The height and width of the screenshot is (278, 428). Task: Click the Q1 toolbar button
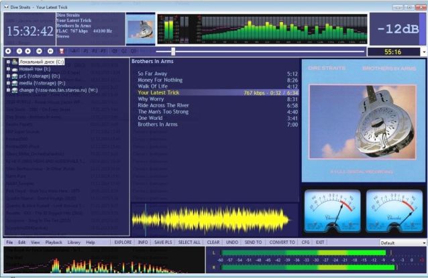click(x=115, y=51)
